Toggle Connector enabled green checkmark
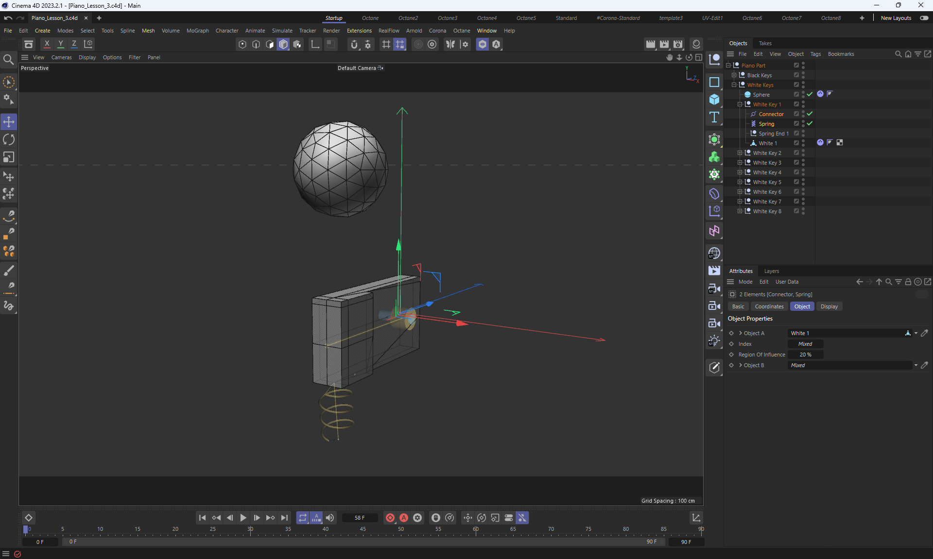The image size is (933, 559). pyautogui.click(x=810, y=114)
